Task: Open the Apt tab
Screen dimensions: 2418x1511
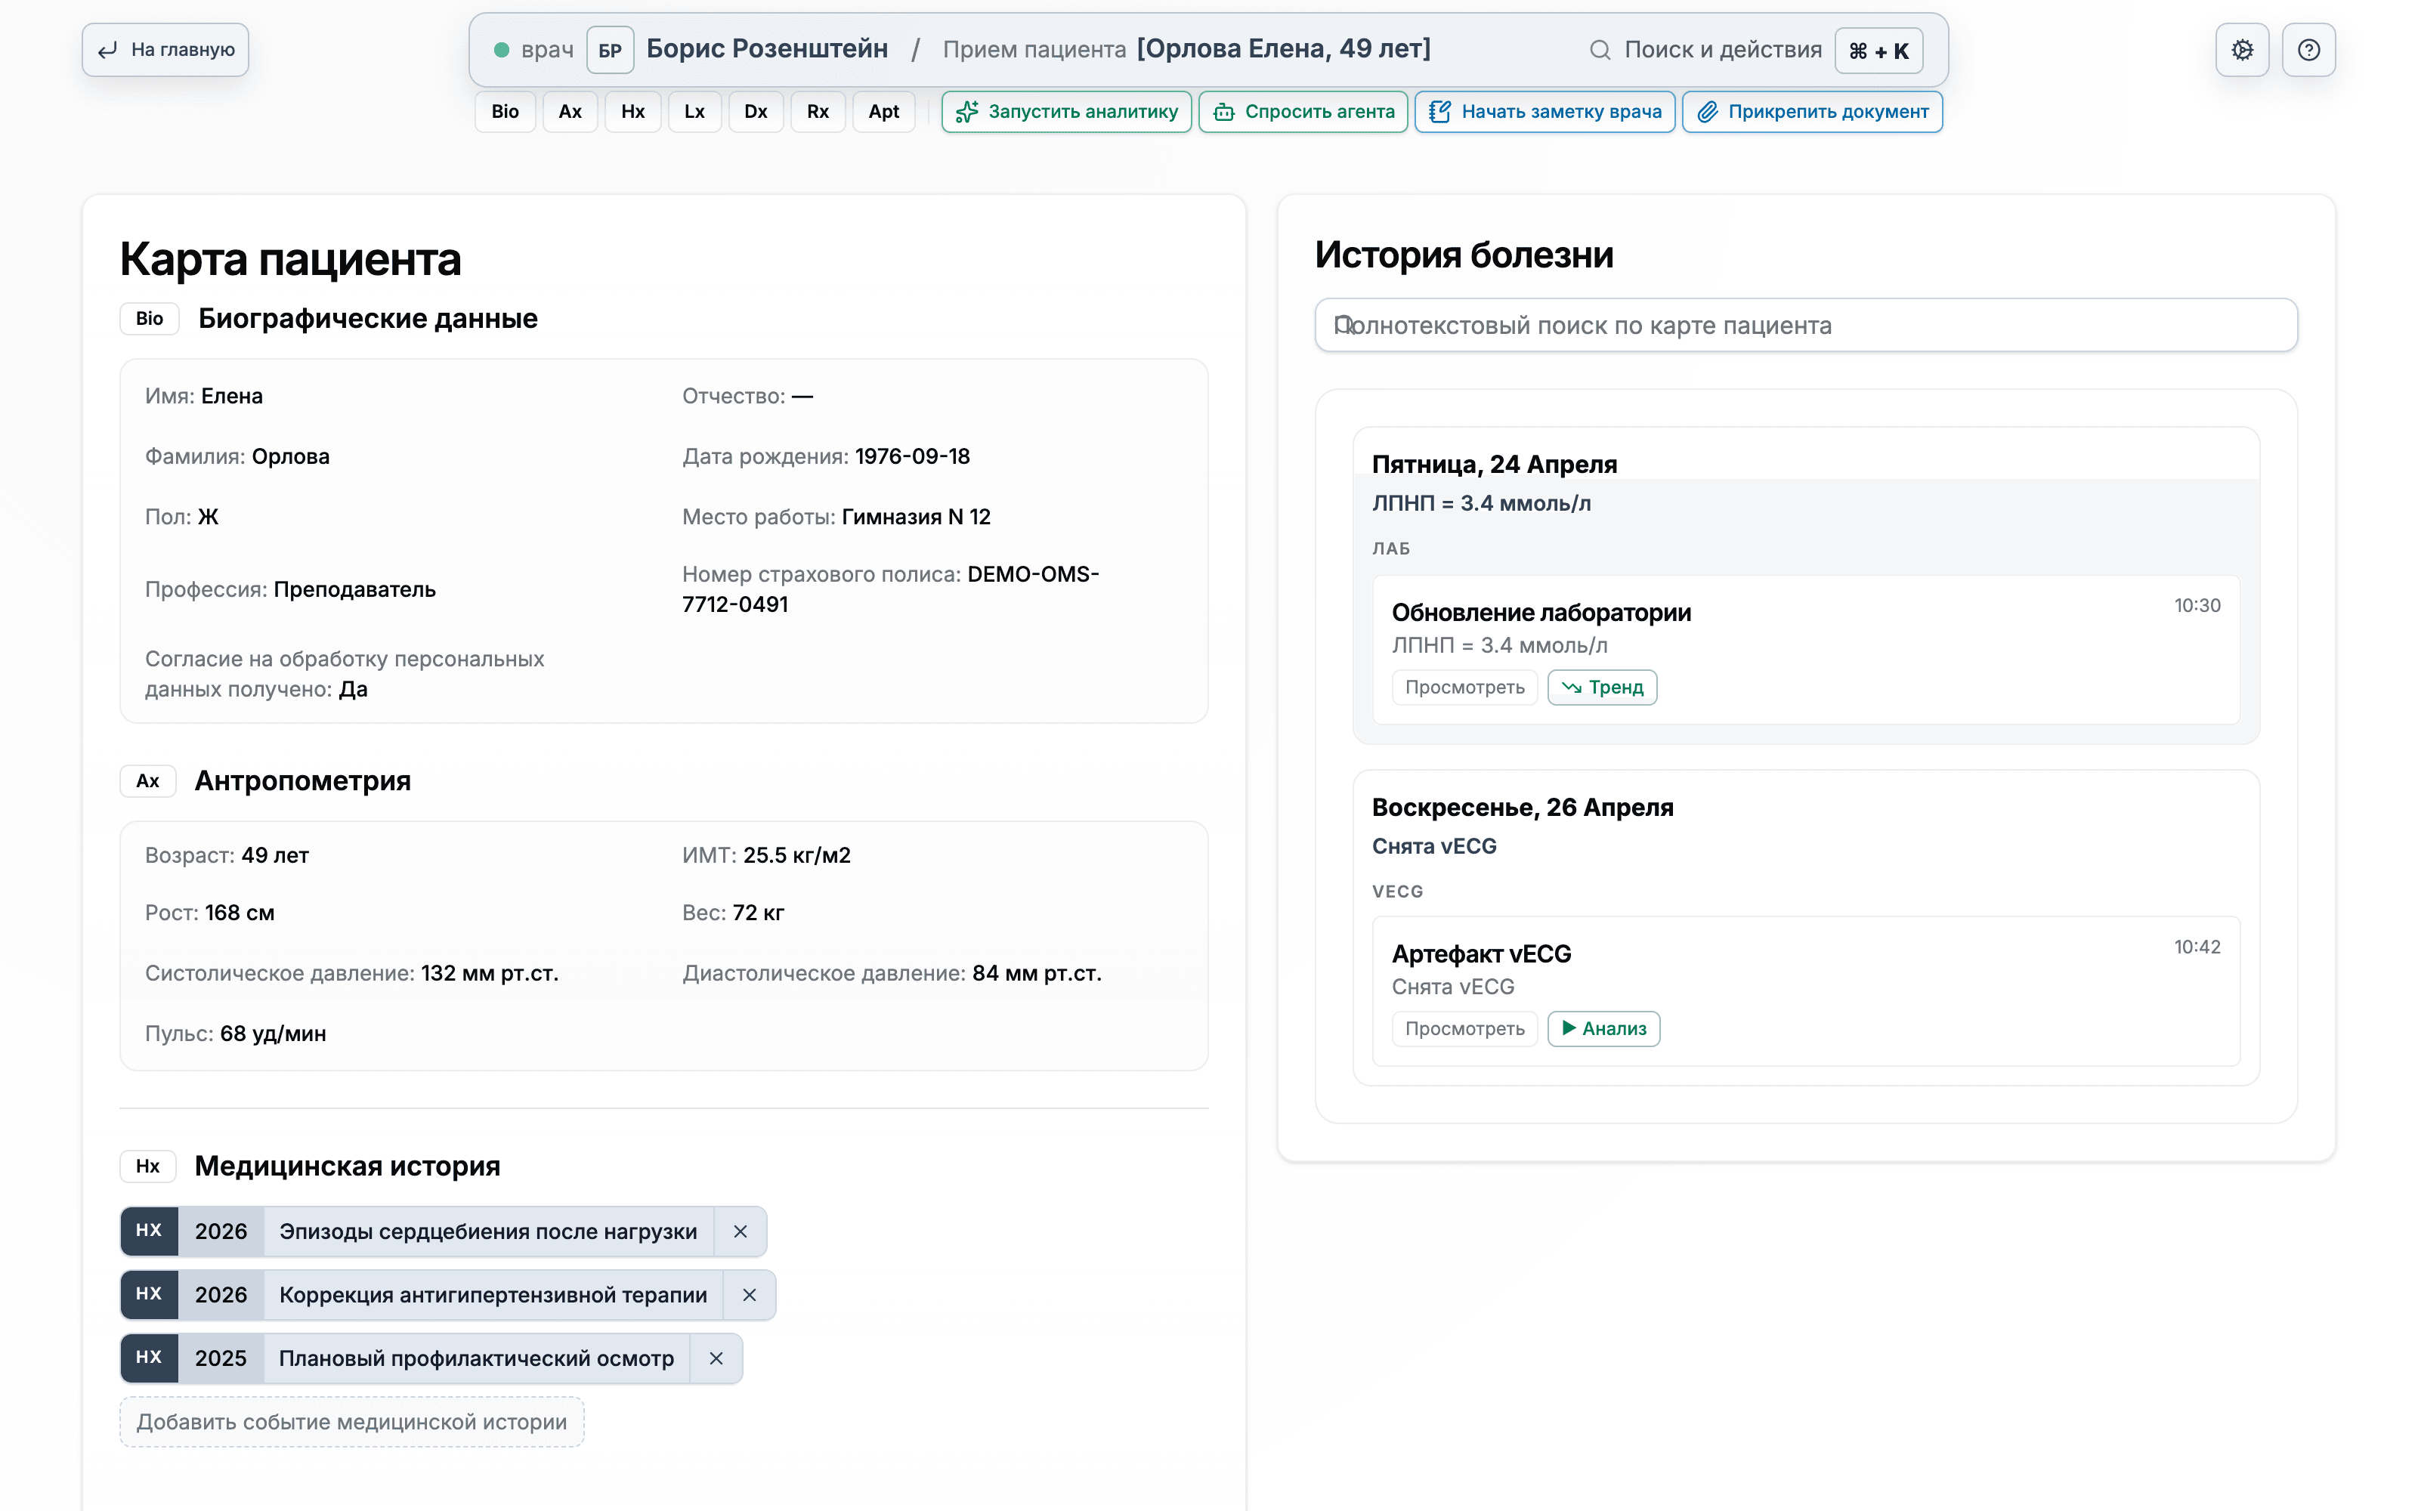Action: tap(883, 112)
